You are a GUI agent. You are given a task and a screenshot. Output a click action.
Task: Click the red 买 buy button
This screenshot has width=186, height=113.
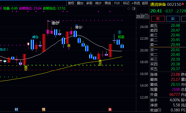pyautogui.click(x=158, y=19)
